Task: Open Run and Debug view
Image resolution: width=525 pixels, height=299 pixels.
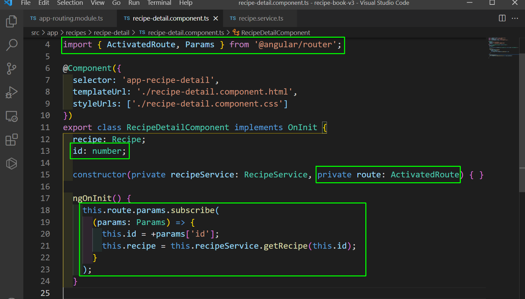Action: coord(12,92)
